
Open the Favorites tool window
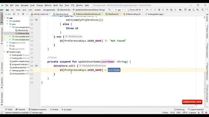click(2, 83)
